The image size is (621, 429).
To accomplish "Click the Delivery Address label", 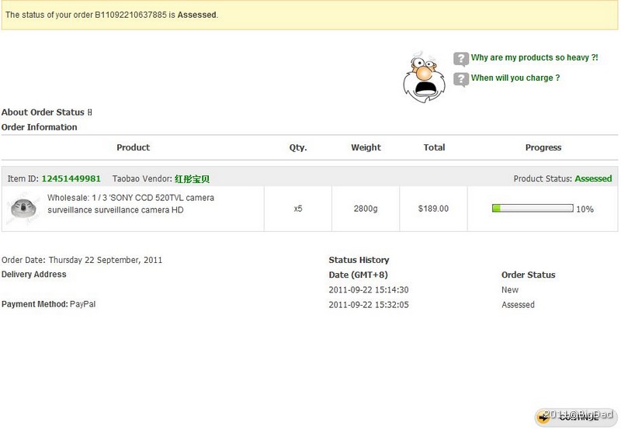I will [x=33, y=275].
